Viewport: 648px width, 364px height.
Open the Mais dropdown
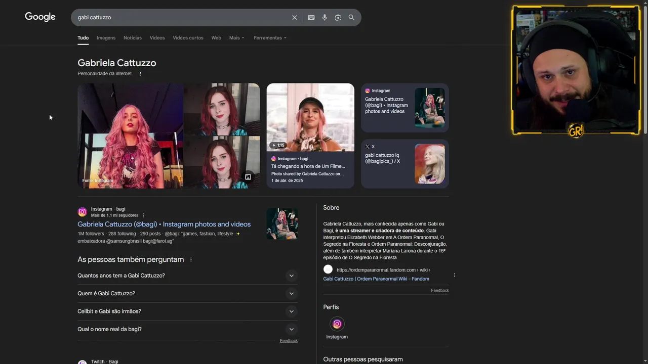236,38
